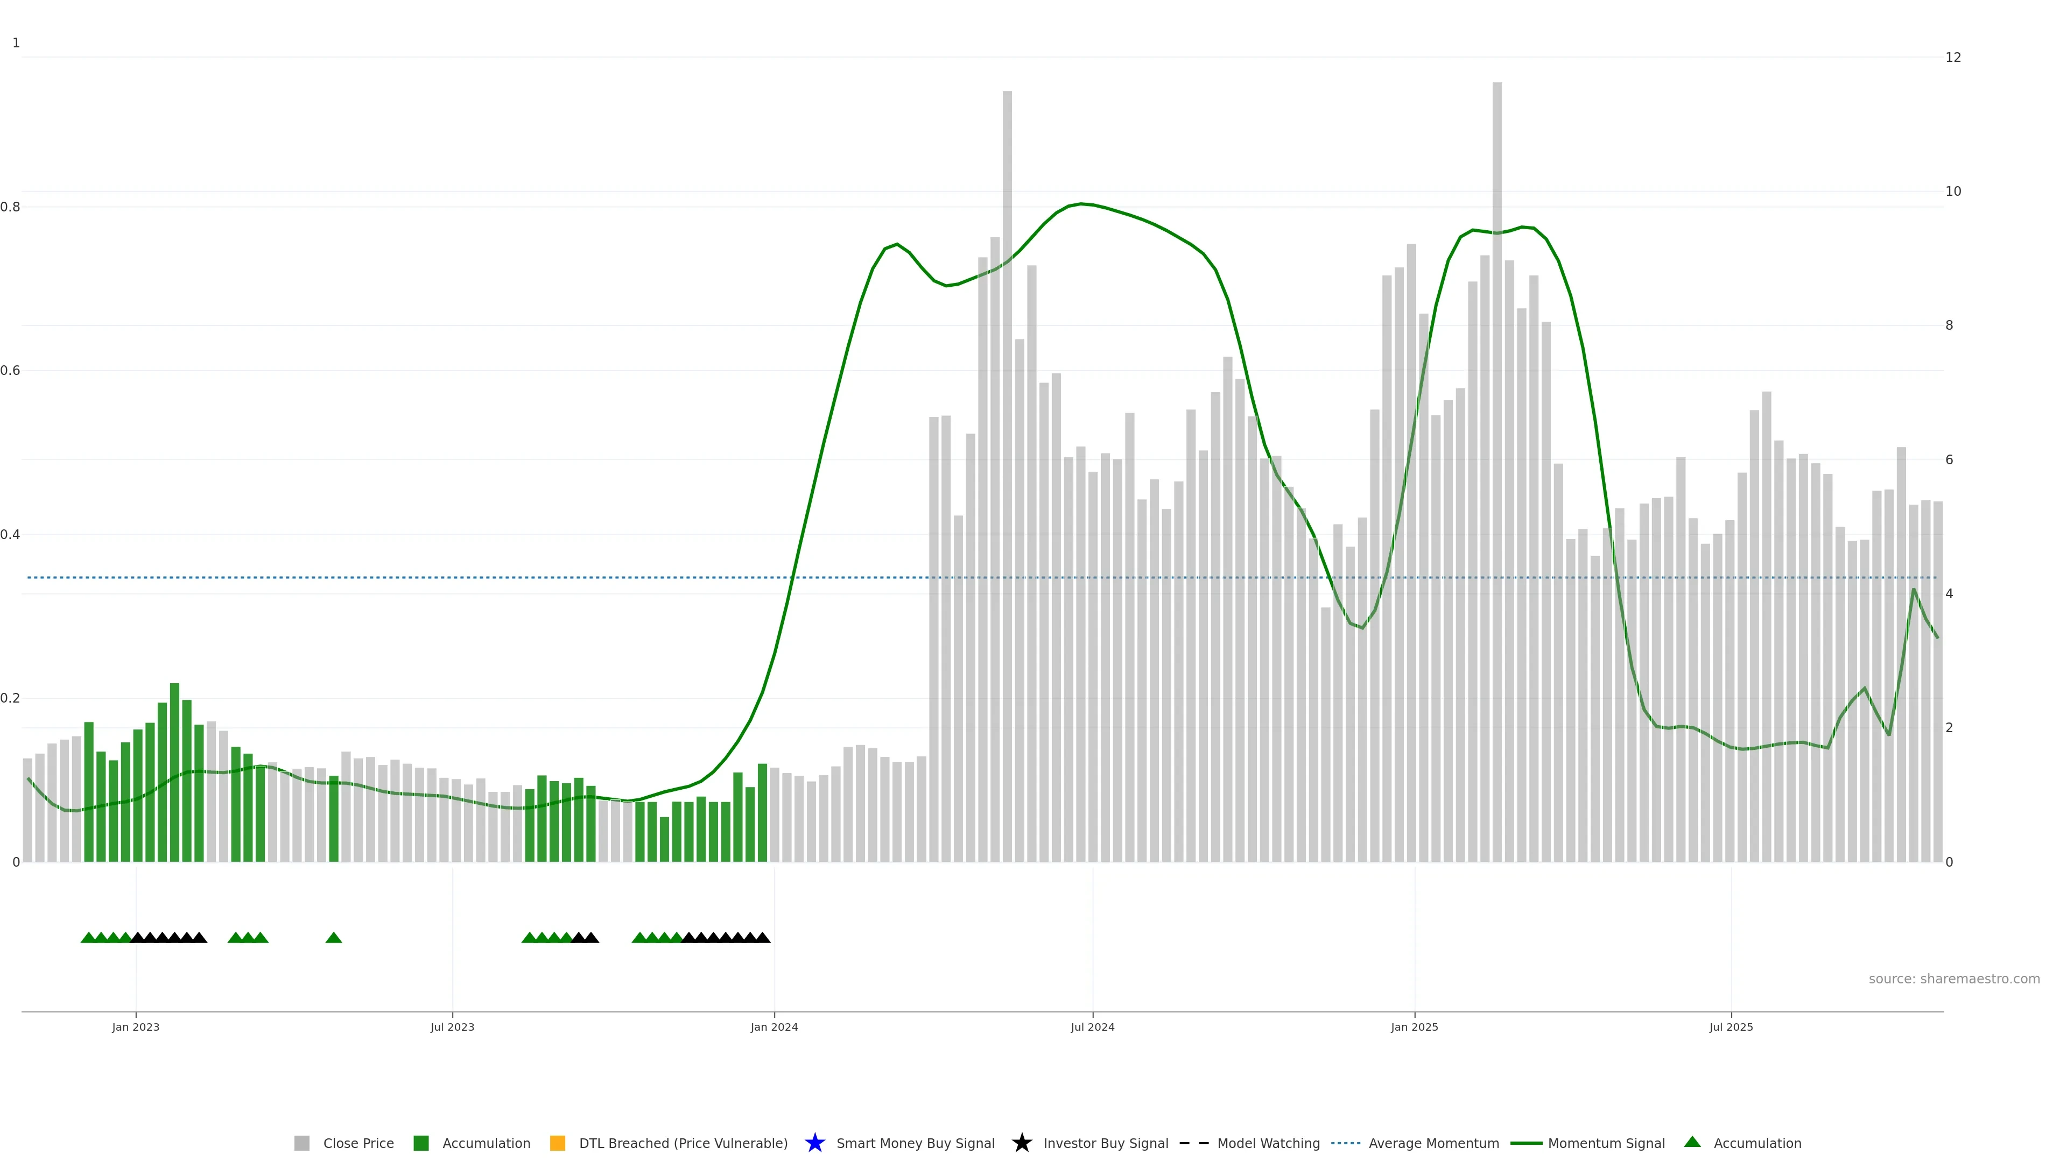Click the gray Close Price legend swatch
2067x1162 pixels.
[301, 1143]
